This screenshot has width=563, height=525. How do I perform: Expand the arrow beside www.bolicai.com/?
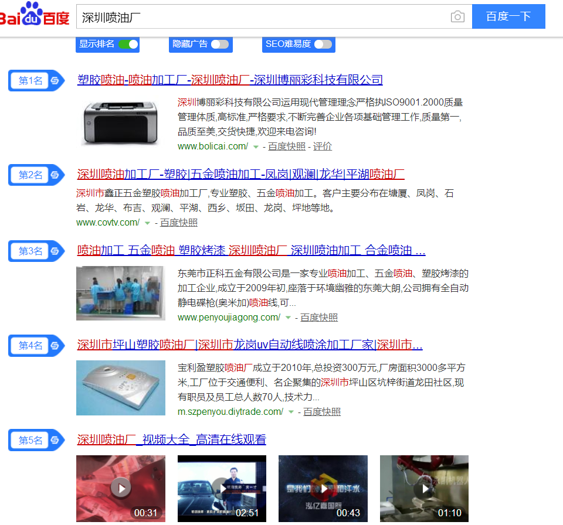click(x=256, y=146)
